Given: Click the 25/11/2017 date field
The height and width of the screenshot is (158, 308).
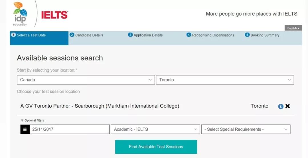Looking at the screenshot, I should [70, 129].
